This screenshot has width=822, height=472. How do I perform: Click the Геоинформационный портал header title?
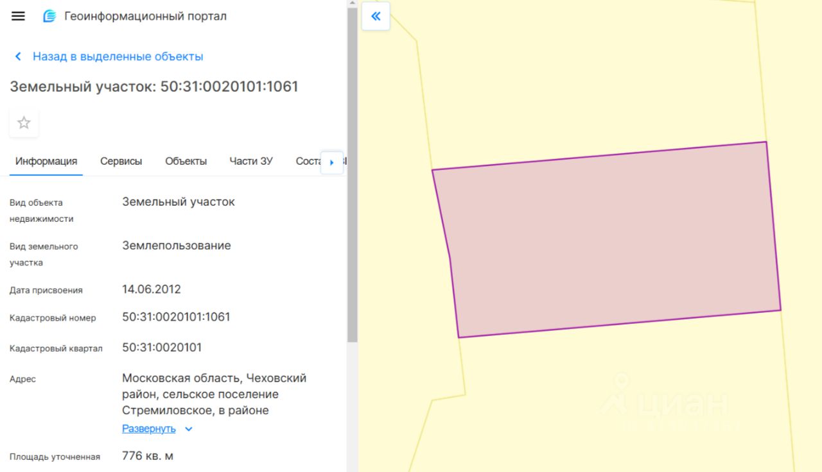[x=145, y=16]
